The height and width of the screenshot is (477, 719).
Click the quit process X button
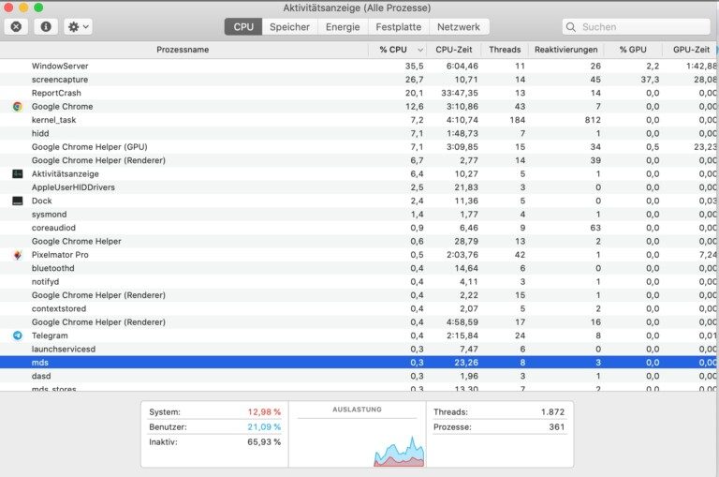tap(16, 26)
